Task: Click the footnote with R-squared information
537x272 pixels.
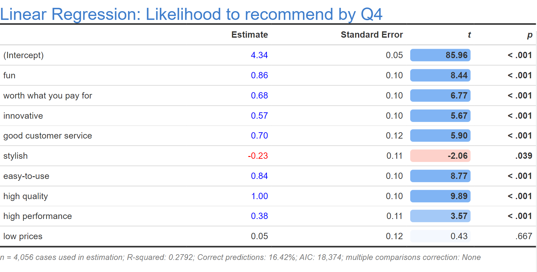Action: [240, 257]
